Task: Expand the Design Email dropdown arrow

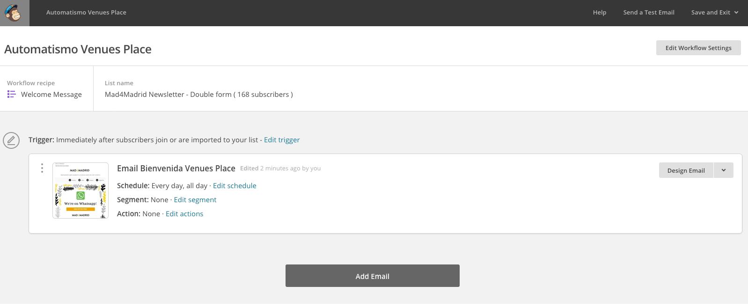Action: coord(724,170)
